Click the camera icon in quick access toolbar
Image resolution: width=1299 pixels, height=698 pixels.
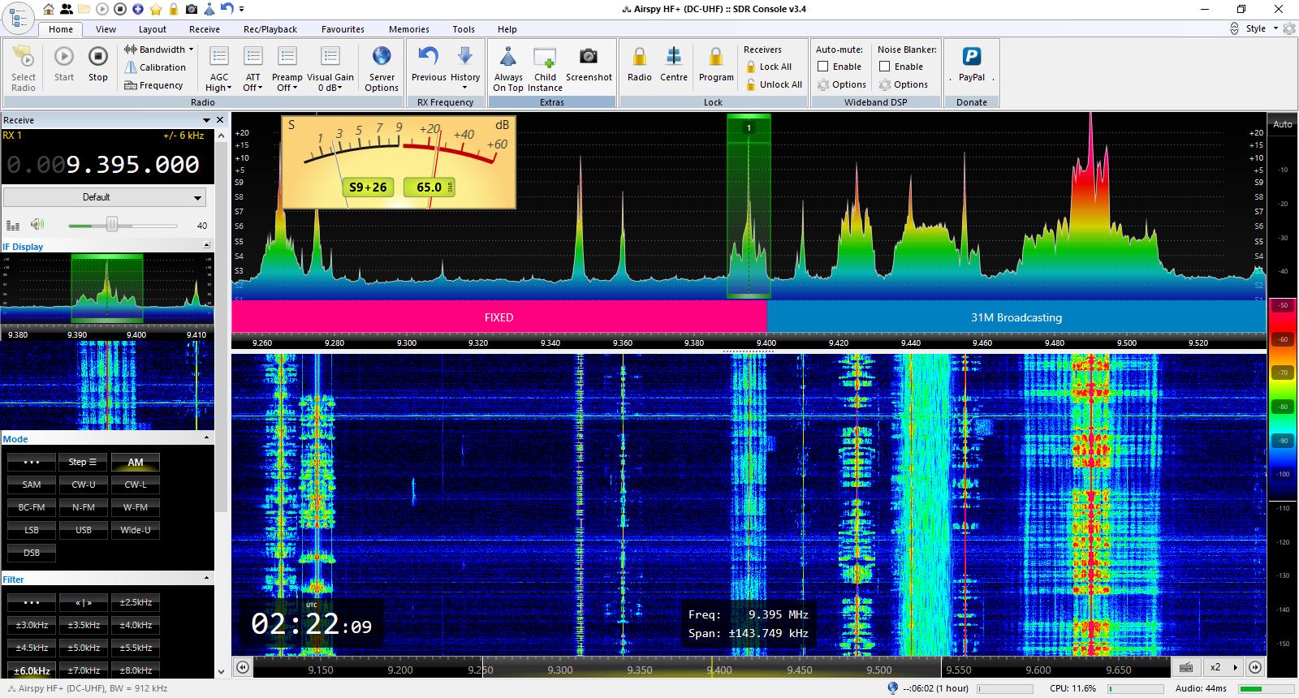pyautogui.click(x=192, y=9)
